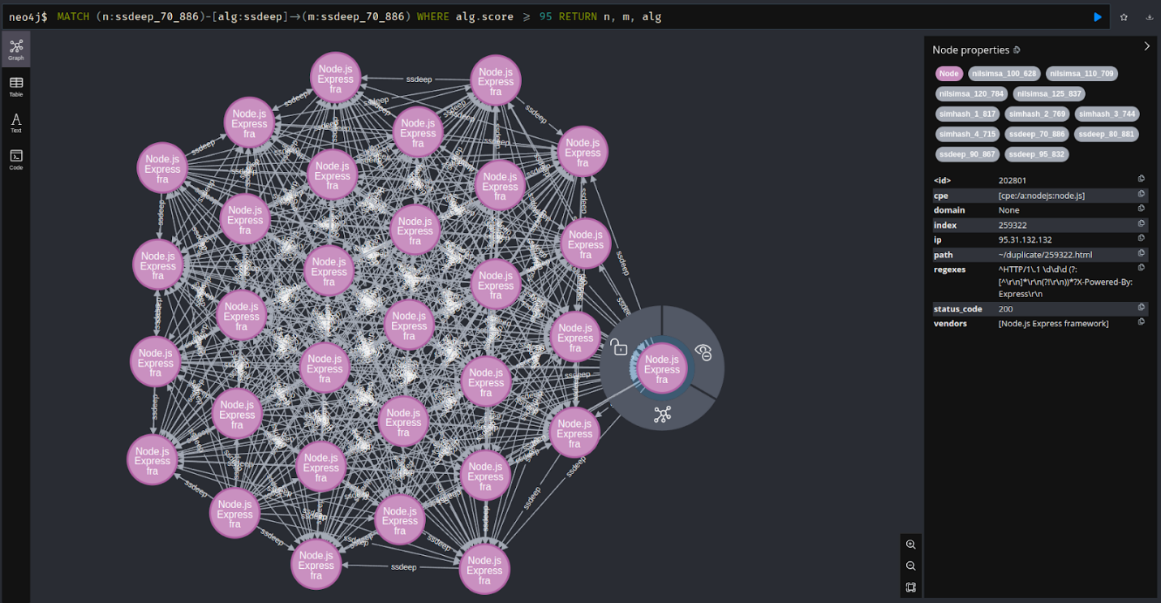
Task: Copy all node properties next to title
Action: pyautogui.click(x=1017, y=50)
